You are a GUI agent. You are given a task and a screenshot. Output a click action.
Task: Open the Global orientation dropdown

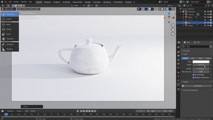pos(76,6)
